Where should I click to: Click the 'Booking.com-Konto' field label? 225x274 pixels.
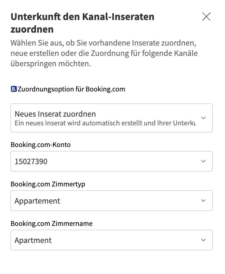[41, 144]
